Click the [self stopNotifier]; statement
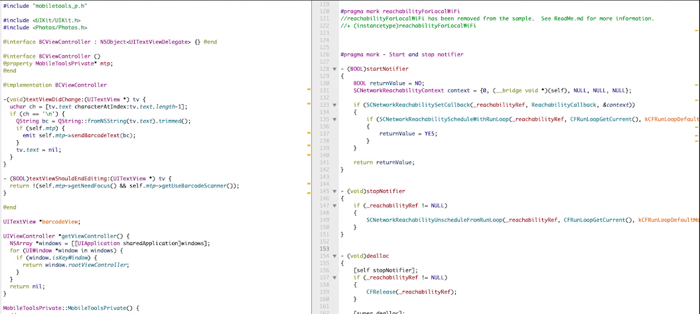Screen dimensions: 700x314 point(385,270)
